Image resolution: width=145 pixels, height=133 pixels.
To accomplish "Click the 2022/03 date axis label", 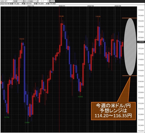I will click(x=118, y=6).
